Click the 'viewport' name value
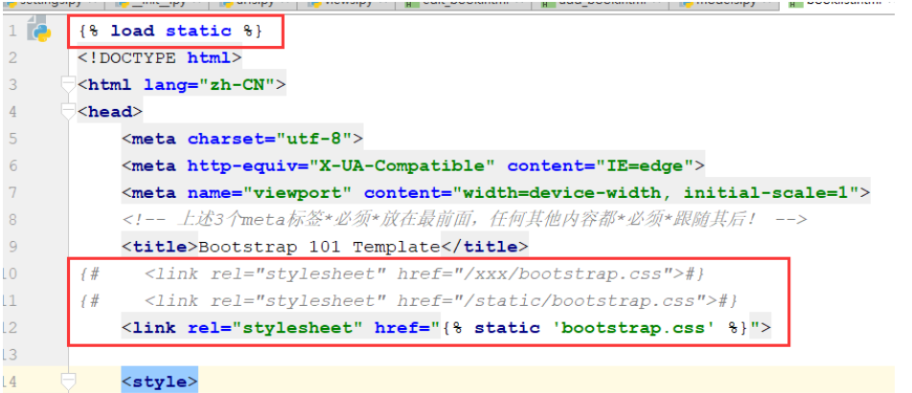Image resolution: width=912 pixels, height=393 pixels. point(297,193)
